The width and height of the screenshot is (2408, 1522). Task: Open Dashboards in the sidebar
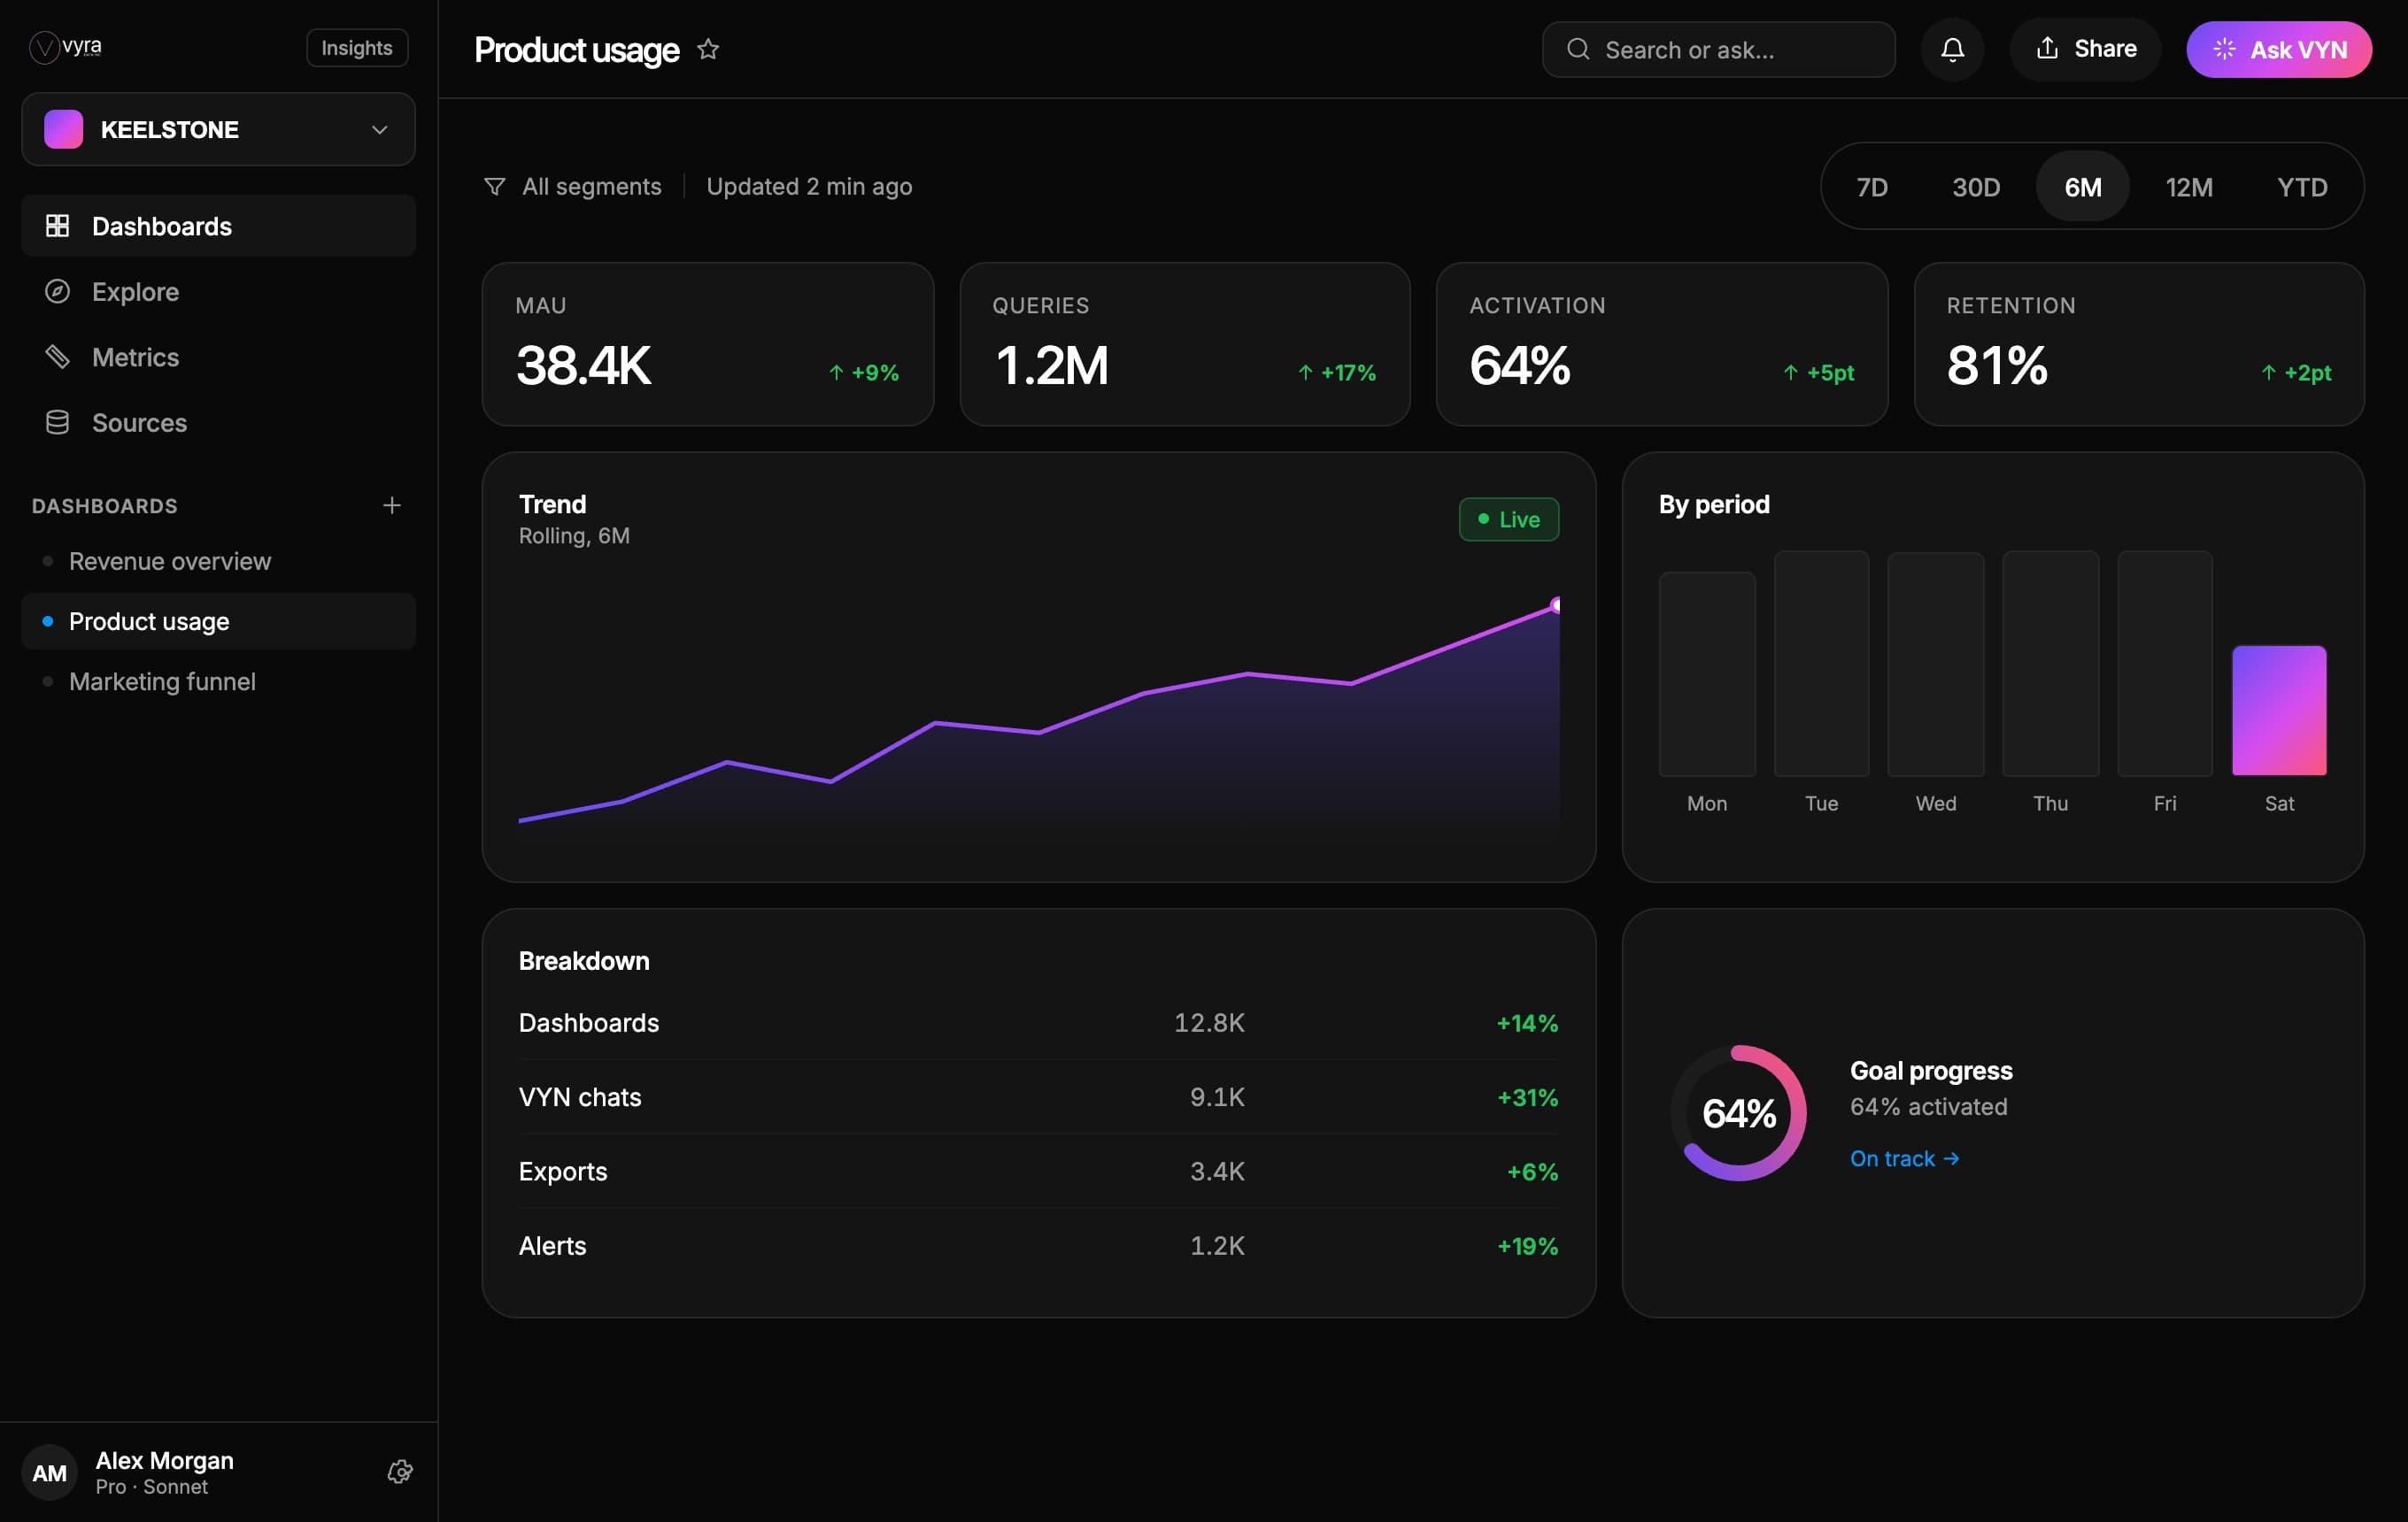tap(218, 226)
